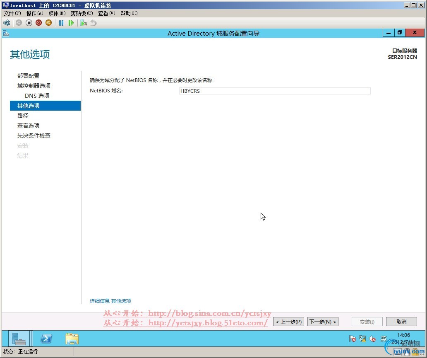Image resolution: width=427 pixels, height=358 pixels.
Task: Click the grayed Start VM power icon
Action: (x=19, y=23)
